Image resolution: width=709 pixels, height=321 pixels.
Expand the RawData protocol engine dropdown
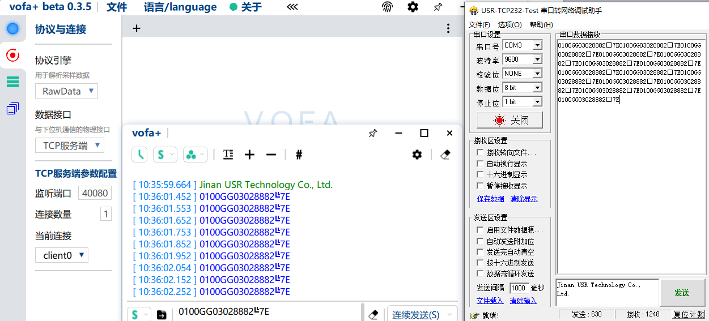click(x=67, y=91)
